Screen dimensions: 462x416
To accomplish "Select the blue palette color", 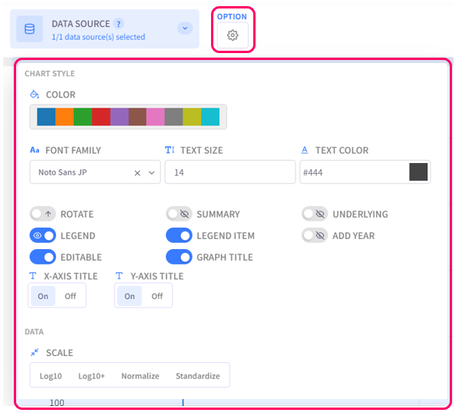I will click(x=46, y=117).
